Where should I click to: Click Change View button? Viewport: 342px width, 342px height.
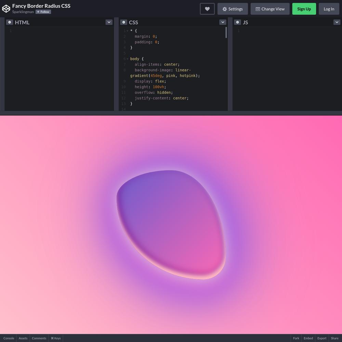point(270,9)
